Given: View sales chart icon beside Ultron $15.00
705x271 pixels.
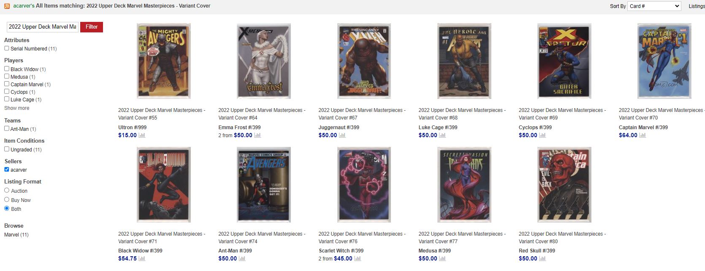Looking at the screenshot, I should click(142, 135).
